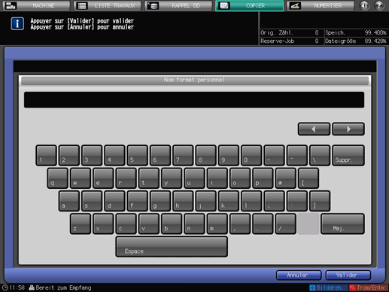Tap the g key
The image size is (389, 292).
click(x=160, y=201)
